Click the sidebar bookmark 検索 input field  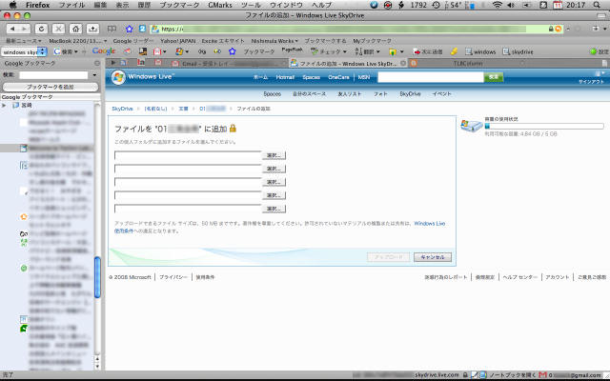point(53,74)
